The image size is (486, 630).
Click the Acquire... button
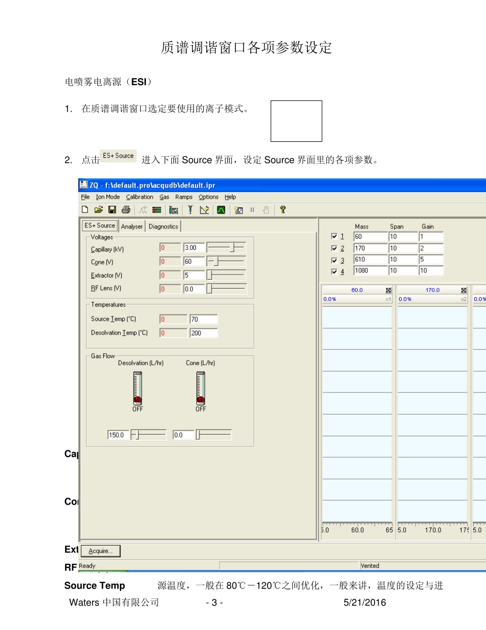(x=101, y=551)
